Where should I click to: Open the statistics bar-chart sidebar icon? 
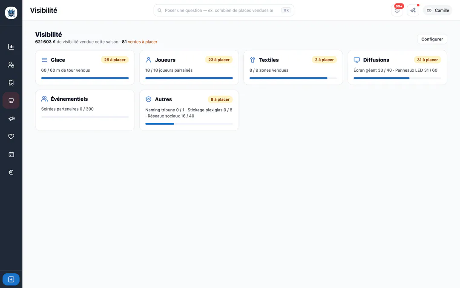(11, 47)
